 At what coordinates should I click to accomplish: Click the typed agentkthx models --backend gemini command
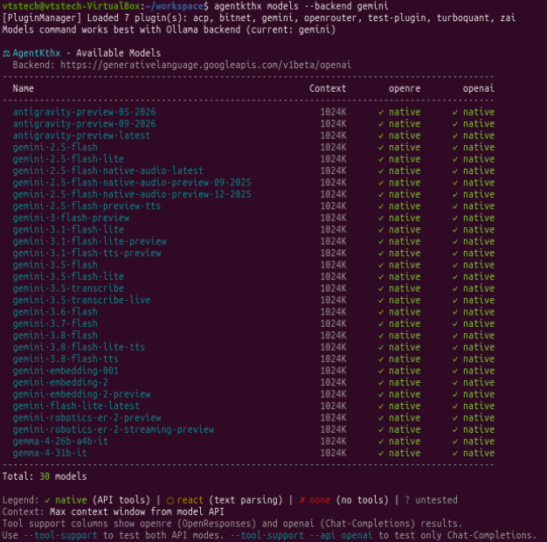point(301,6)
